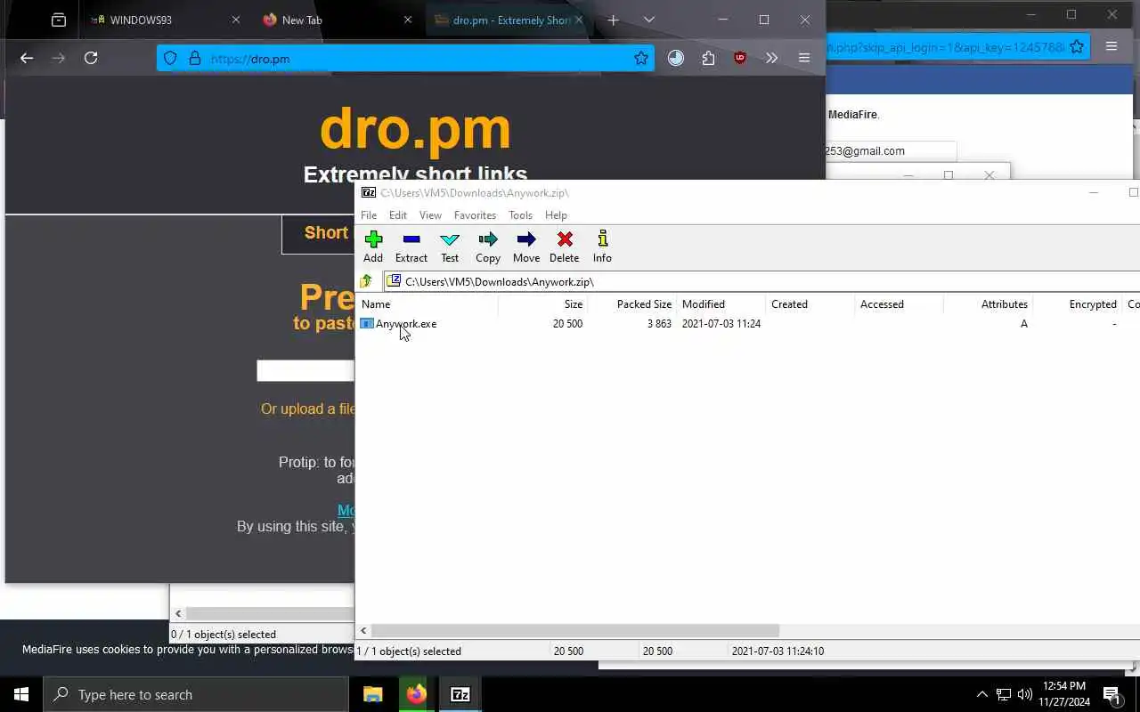Screen dimensions: 1140x712
Task: Run Test on archive via toolbar
Action: 450,247
